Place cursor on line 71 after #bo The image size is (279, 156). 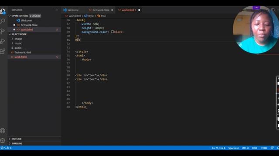coord(80,40)
